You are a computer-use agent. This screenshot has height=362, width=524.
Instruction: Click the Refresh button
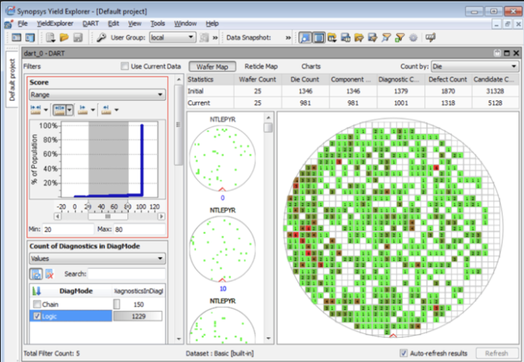coord(497,353)
